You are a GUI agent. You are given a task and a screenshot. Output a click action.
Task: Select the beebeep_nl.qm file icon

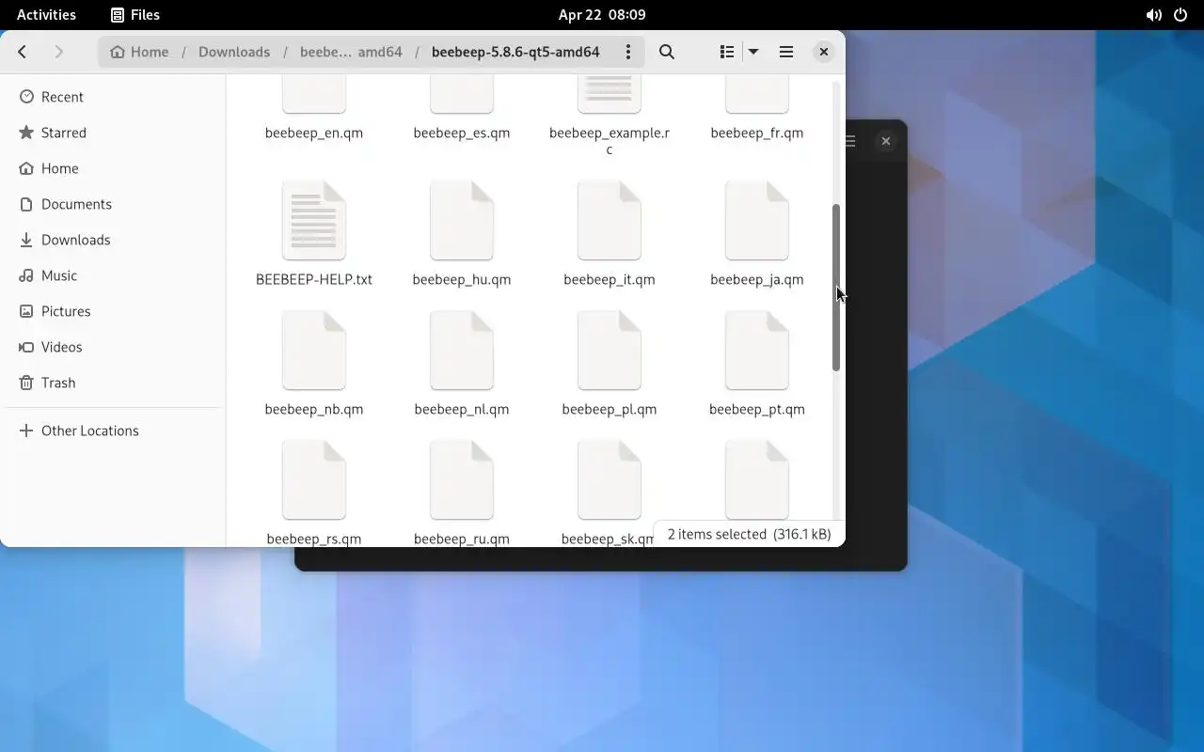pos(462,351)
